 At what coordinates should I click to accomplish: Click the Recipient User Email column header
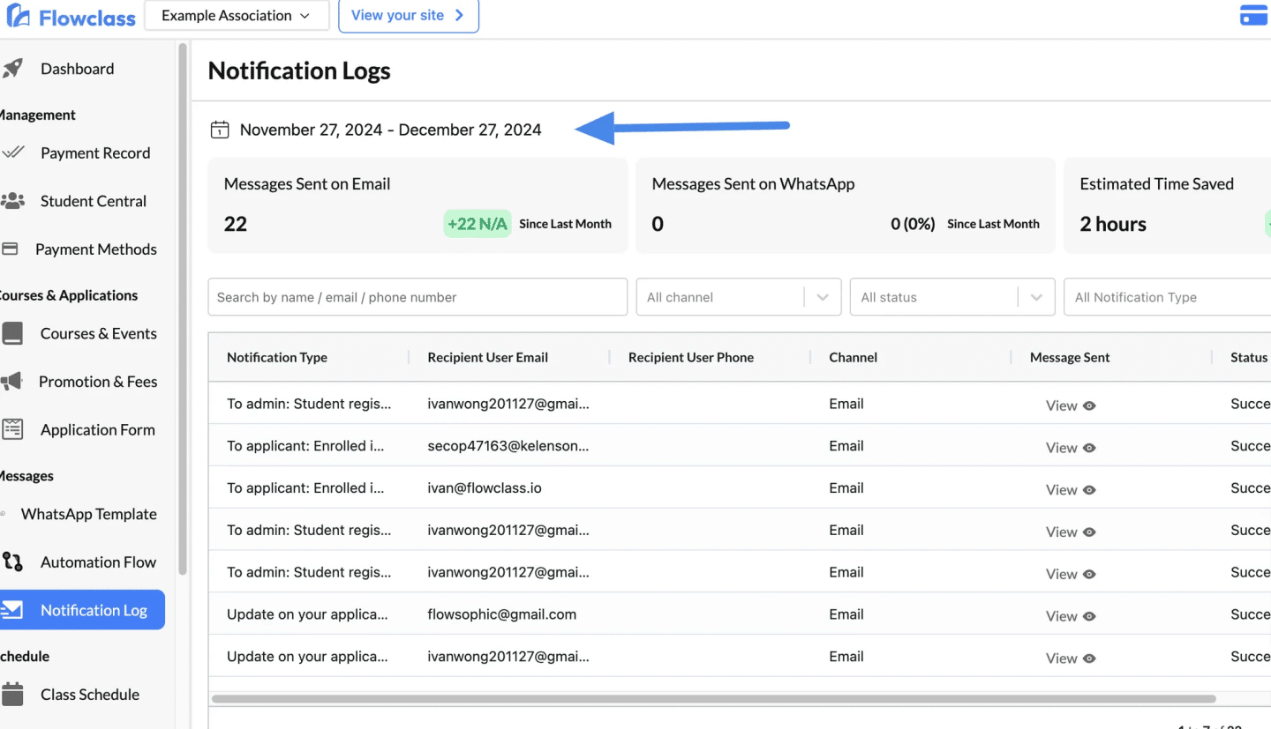pos(487,357)
